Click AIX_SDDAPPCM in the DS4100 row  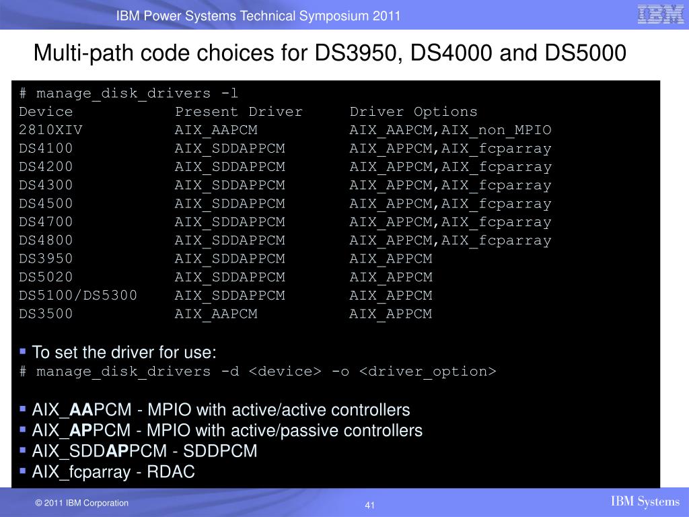(x=230, y=149)
